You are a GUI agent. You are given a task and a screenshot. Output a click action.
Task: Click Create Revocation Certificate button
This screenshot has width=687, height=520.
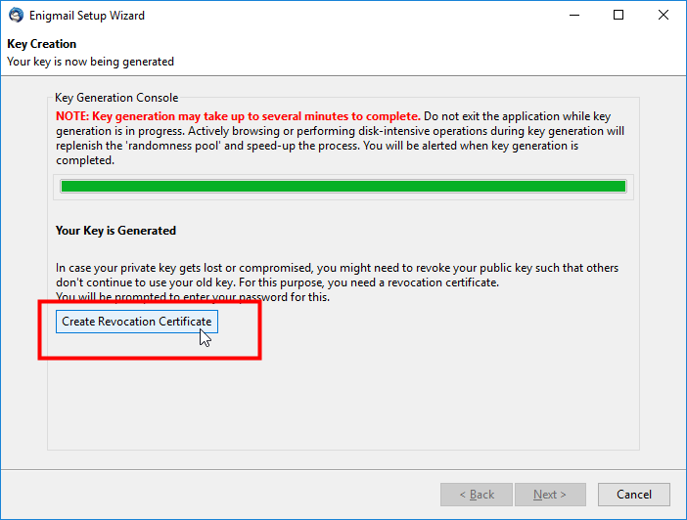137,322
